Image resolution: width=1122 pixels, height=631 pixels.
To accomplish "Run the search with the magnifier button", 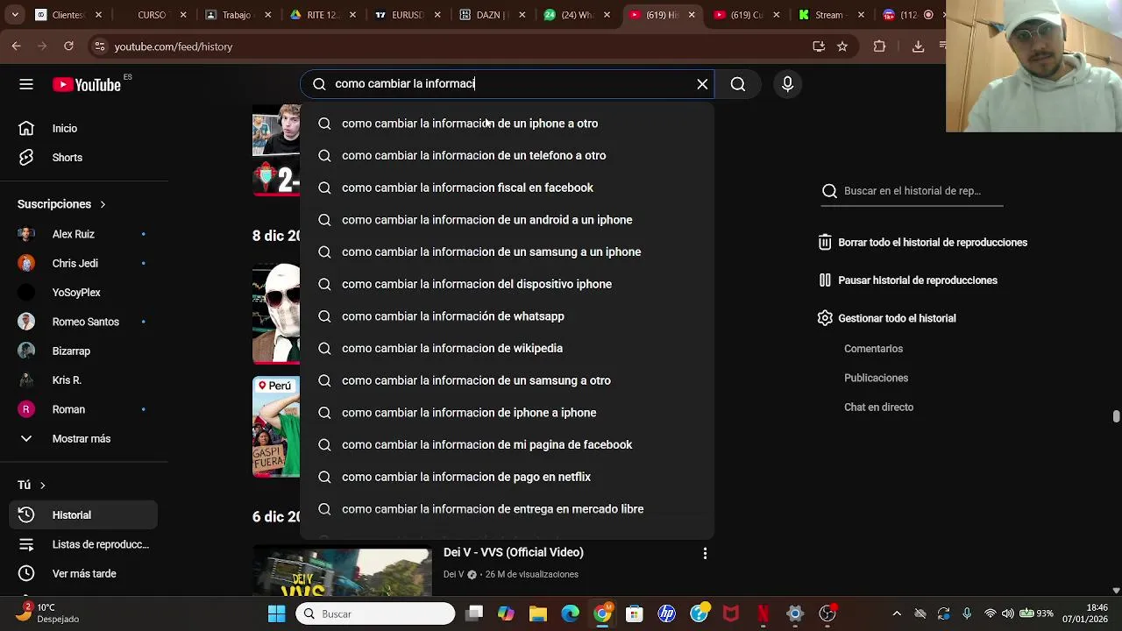I will coord(738,84).
